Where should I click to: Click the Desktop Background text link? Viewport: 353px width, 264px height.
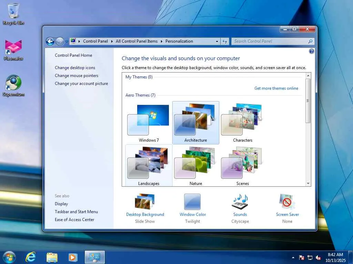click(x=145, y=214)
